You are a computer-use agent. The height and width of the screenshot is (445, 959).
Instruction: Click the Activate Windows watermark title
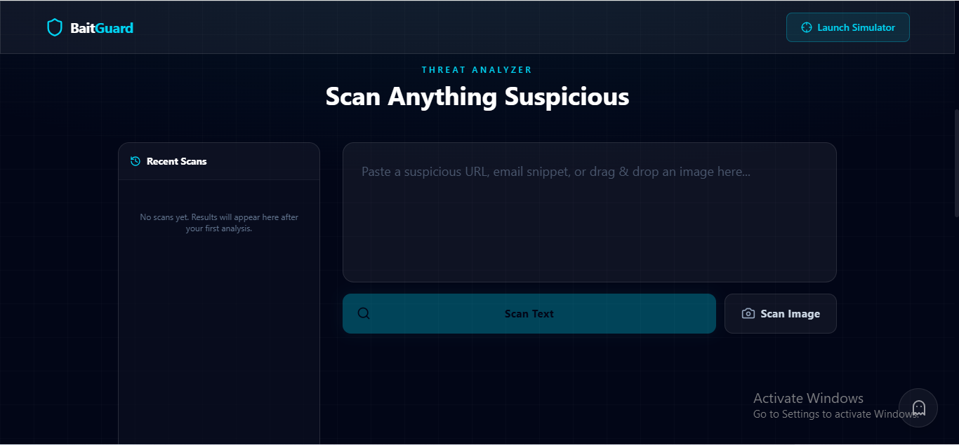(808, 398)
